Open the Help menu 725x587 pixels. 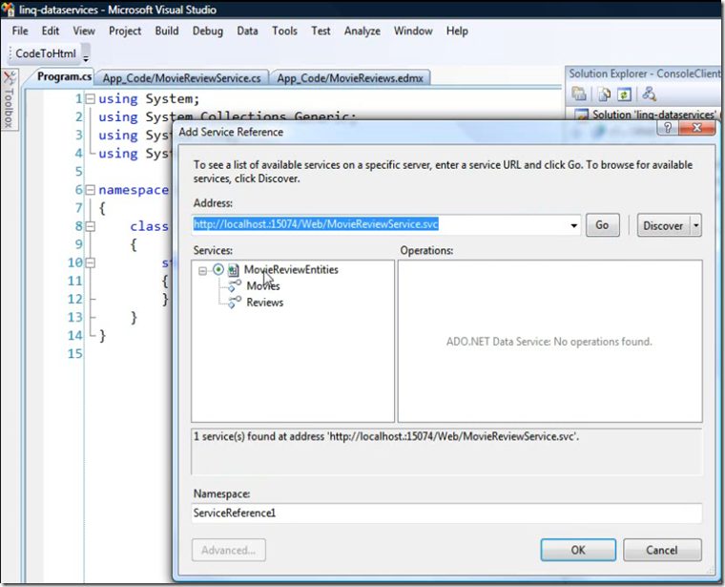[x=457, y=31]
